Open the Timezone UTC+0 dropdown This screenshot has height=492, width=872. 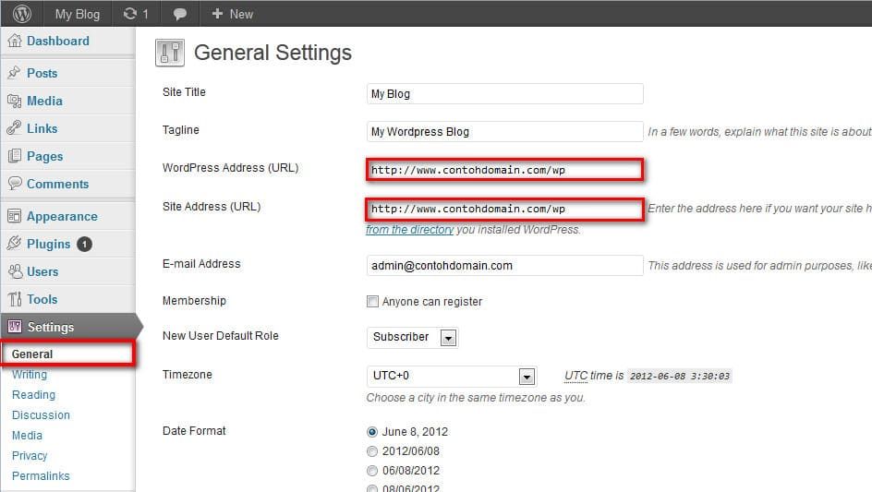coord(452,377)
